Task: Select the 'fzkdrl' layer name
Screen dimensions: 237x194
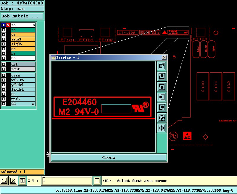Action: pos(23,89)
